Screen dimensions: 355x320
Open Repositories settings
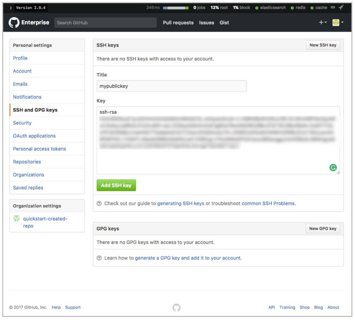27,162
